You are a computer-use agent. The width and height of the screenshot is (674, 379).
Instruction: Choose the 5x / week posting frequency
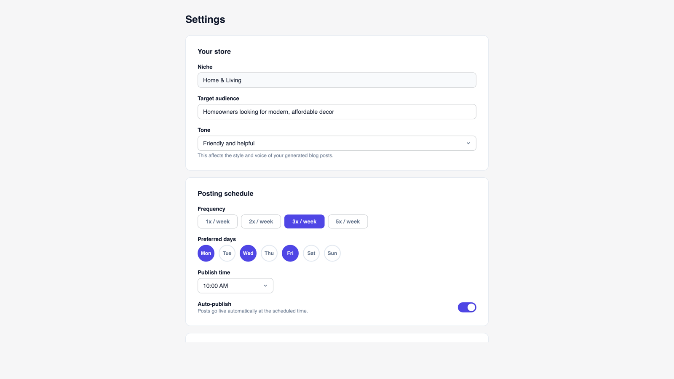click(348, 221)
